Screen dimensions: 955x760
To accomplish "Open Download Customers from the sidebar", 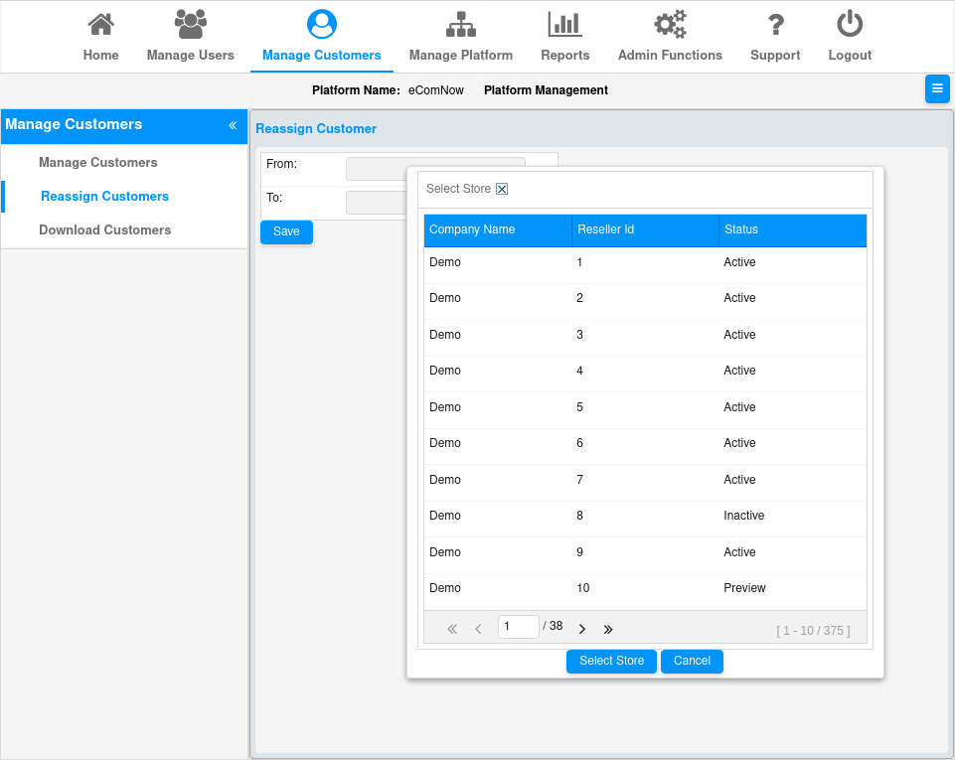I will coord(102,229).
